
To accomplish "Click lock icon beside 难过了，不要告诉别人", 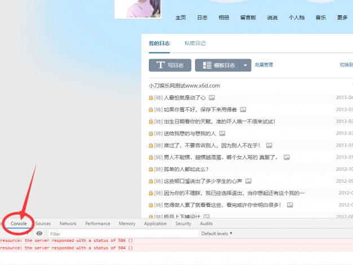I will point(151,145).
